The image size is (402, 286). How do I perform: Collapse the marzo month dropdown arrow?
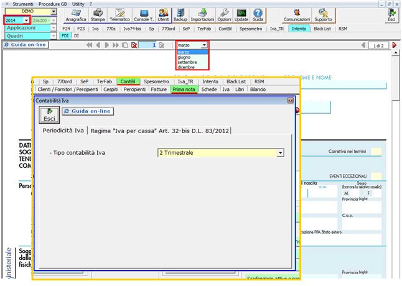[204, 45]
